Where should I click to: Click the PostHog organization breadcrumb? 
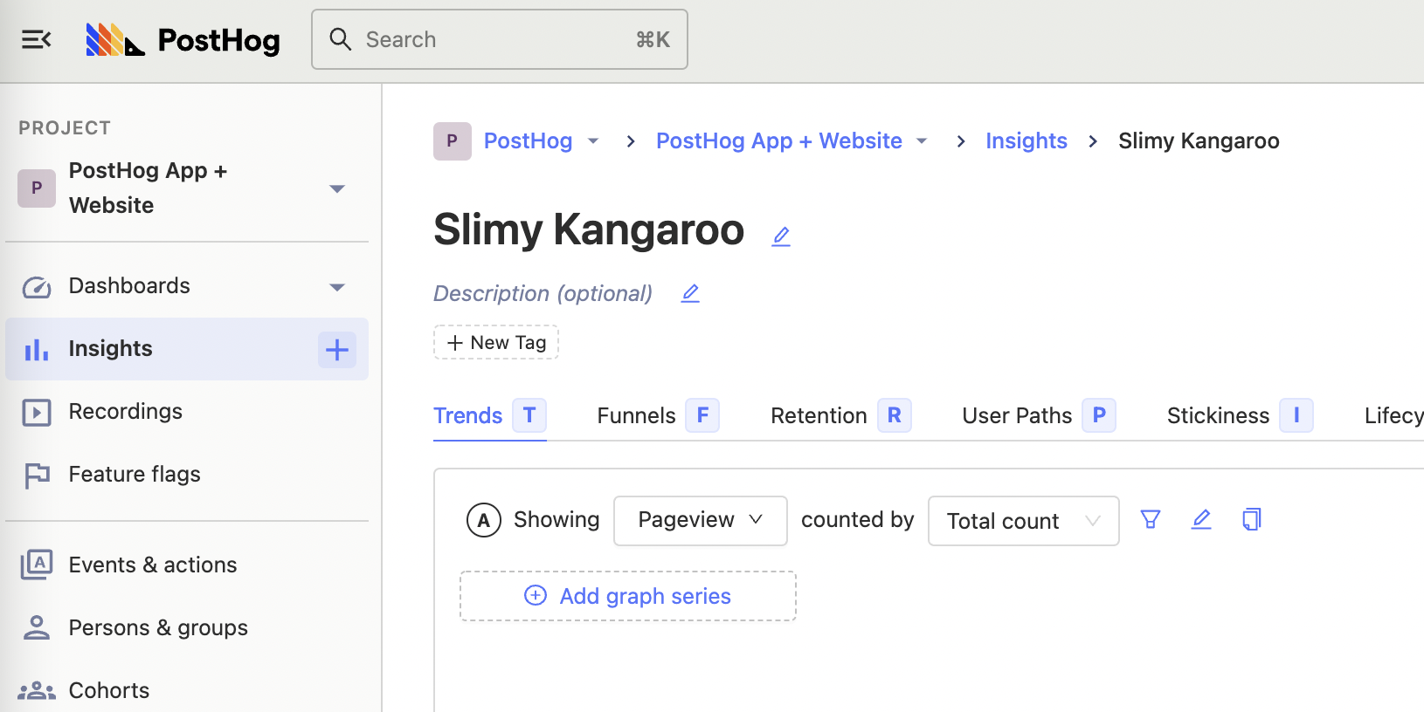tap(528, 141)
